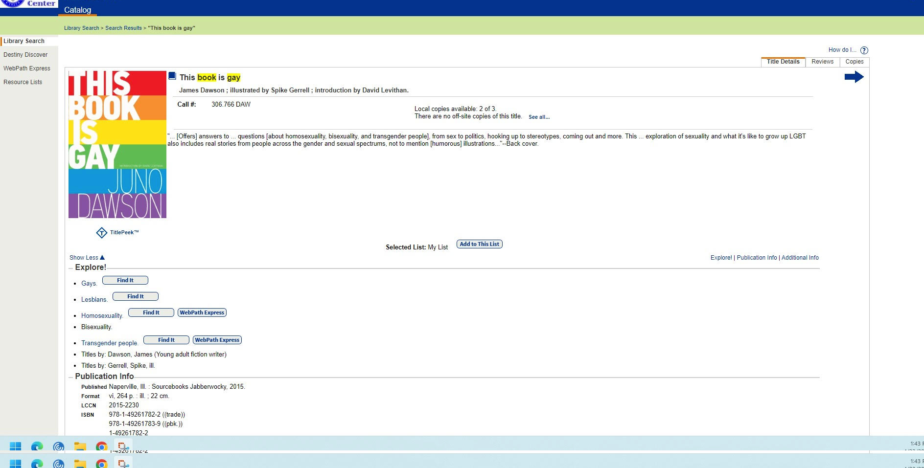Open Google Chrome from the taskbar
The width and height of the screenshot is (924, 468).
(x=102, y=446)
